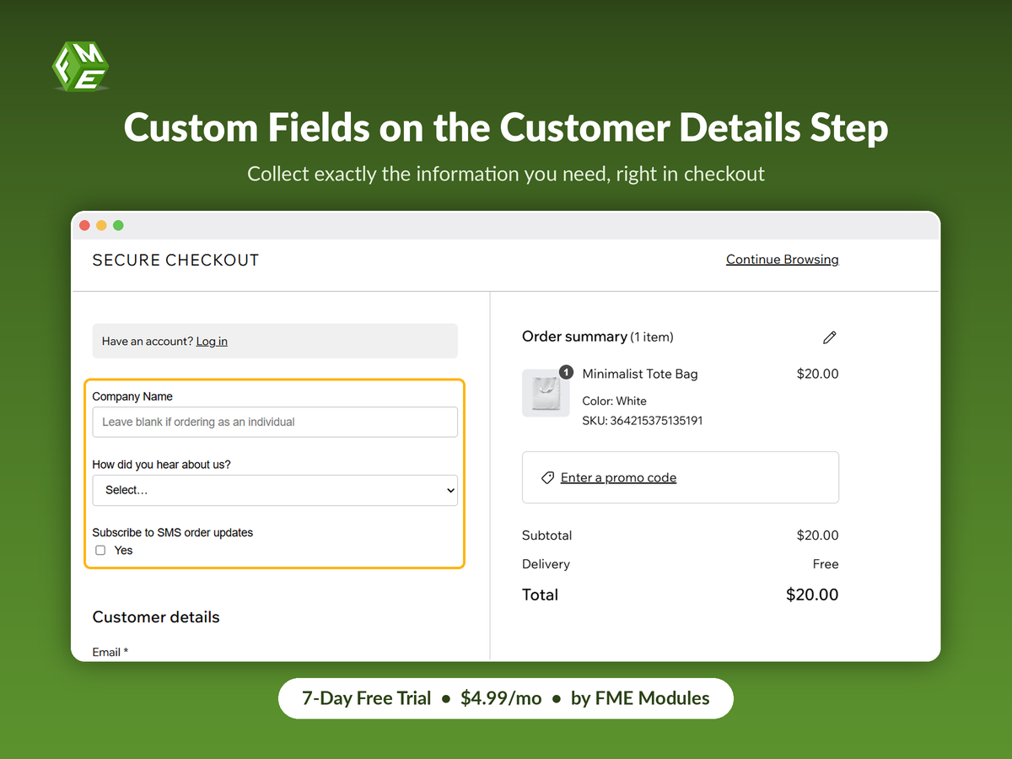Click the Minimalist Tote Bag thumbnail
The width and height of the screenshot is (1012, 759).
546,393
